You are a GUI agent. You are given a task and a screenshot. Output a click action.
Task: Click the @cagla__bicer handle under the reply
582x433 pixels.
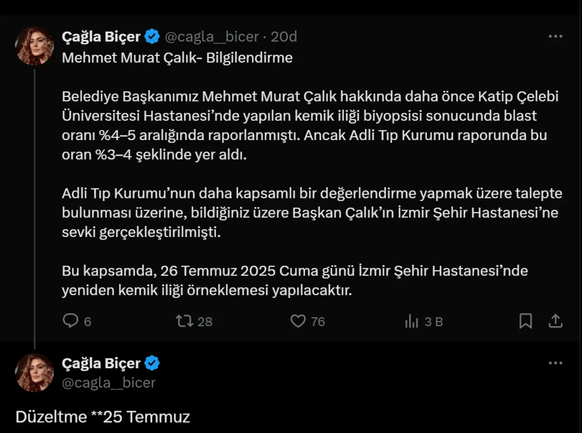coord(109,383)
